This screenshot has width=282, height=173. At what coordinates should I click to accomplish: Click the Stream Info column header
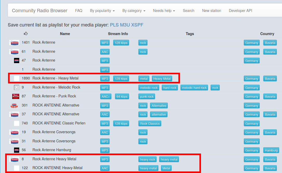click(x=118, y=34)
